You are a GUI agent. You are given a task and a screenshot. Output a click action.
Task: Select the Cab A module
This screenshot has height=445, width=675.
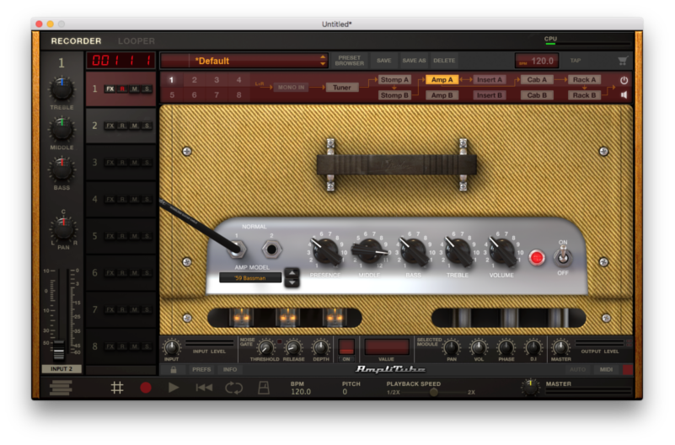click(x=537, y=79)
